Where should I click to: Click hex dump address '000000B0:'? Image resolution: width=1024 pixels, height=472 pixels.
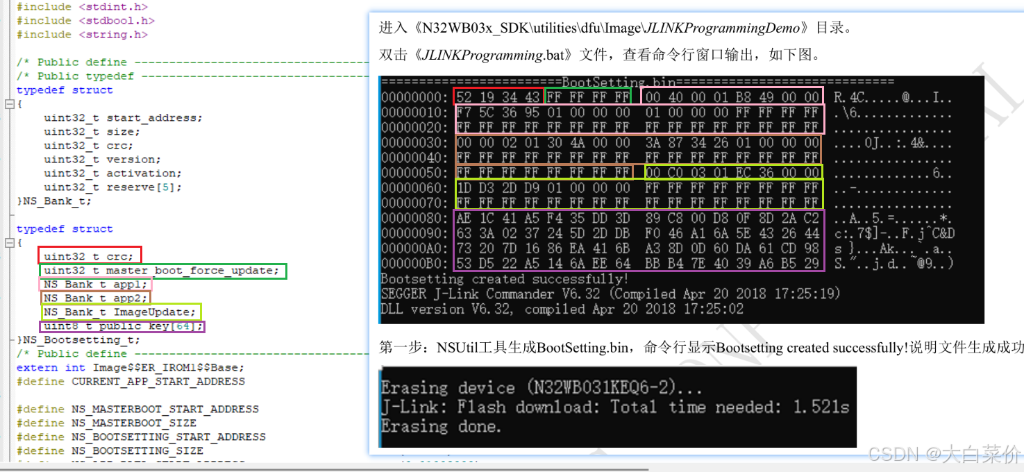pyautogui.click(x=415, y=264)
